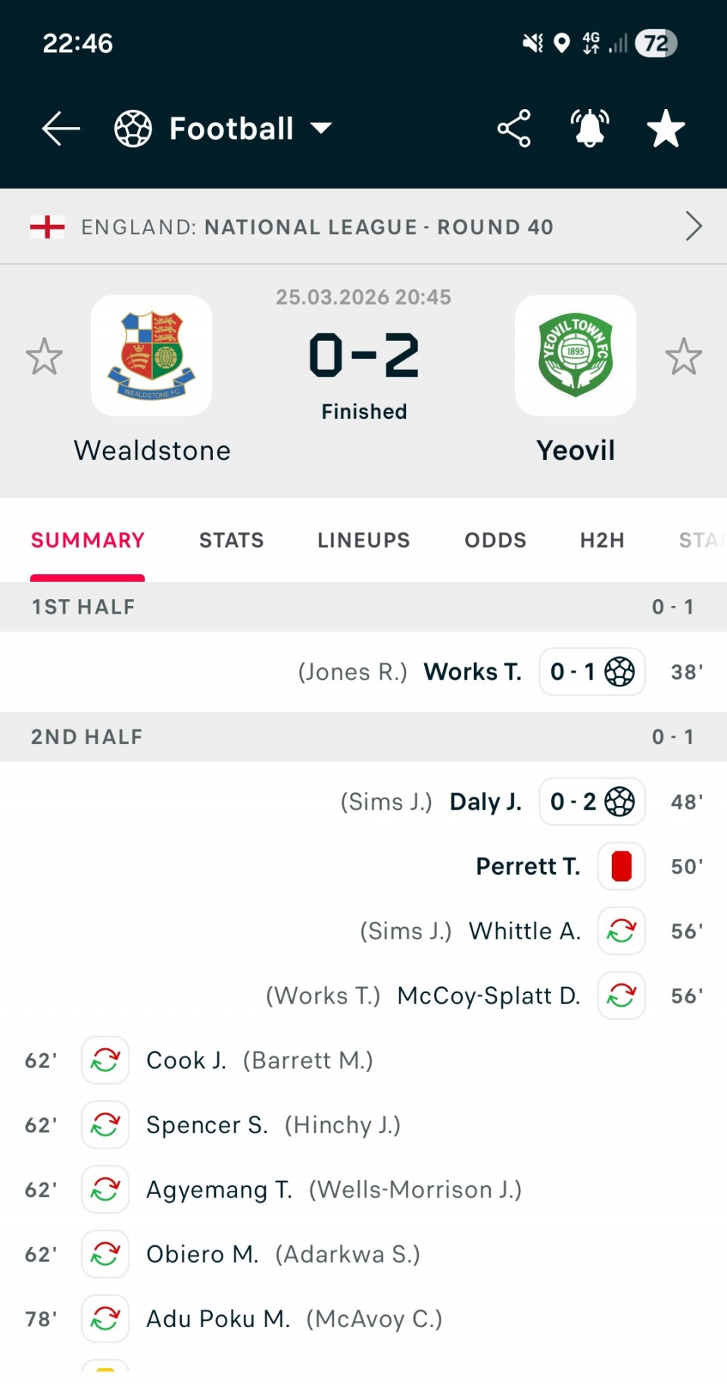Go to the H2H tab
The width and height of the screenshot is (727, 1387).
coord(602,540)
